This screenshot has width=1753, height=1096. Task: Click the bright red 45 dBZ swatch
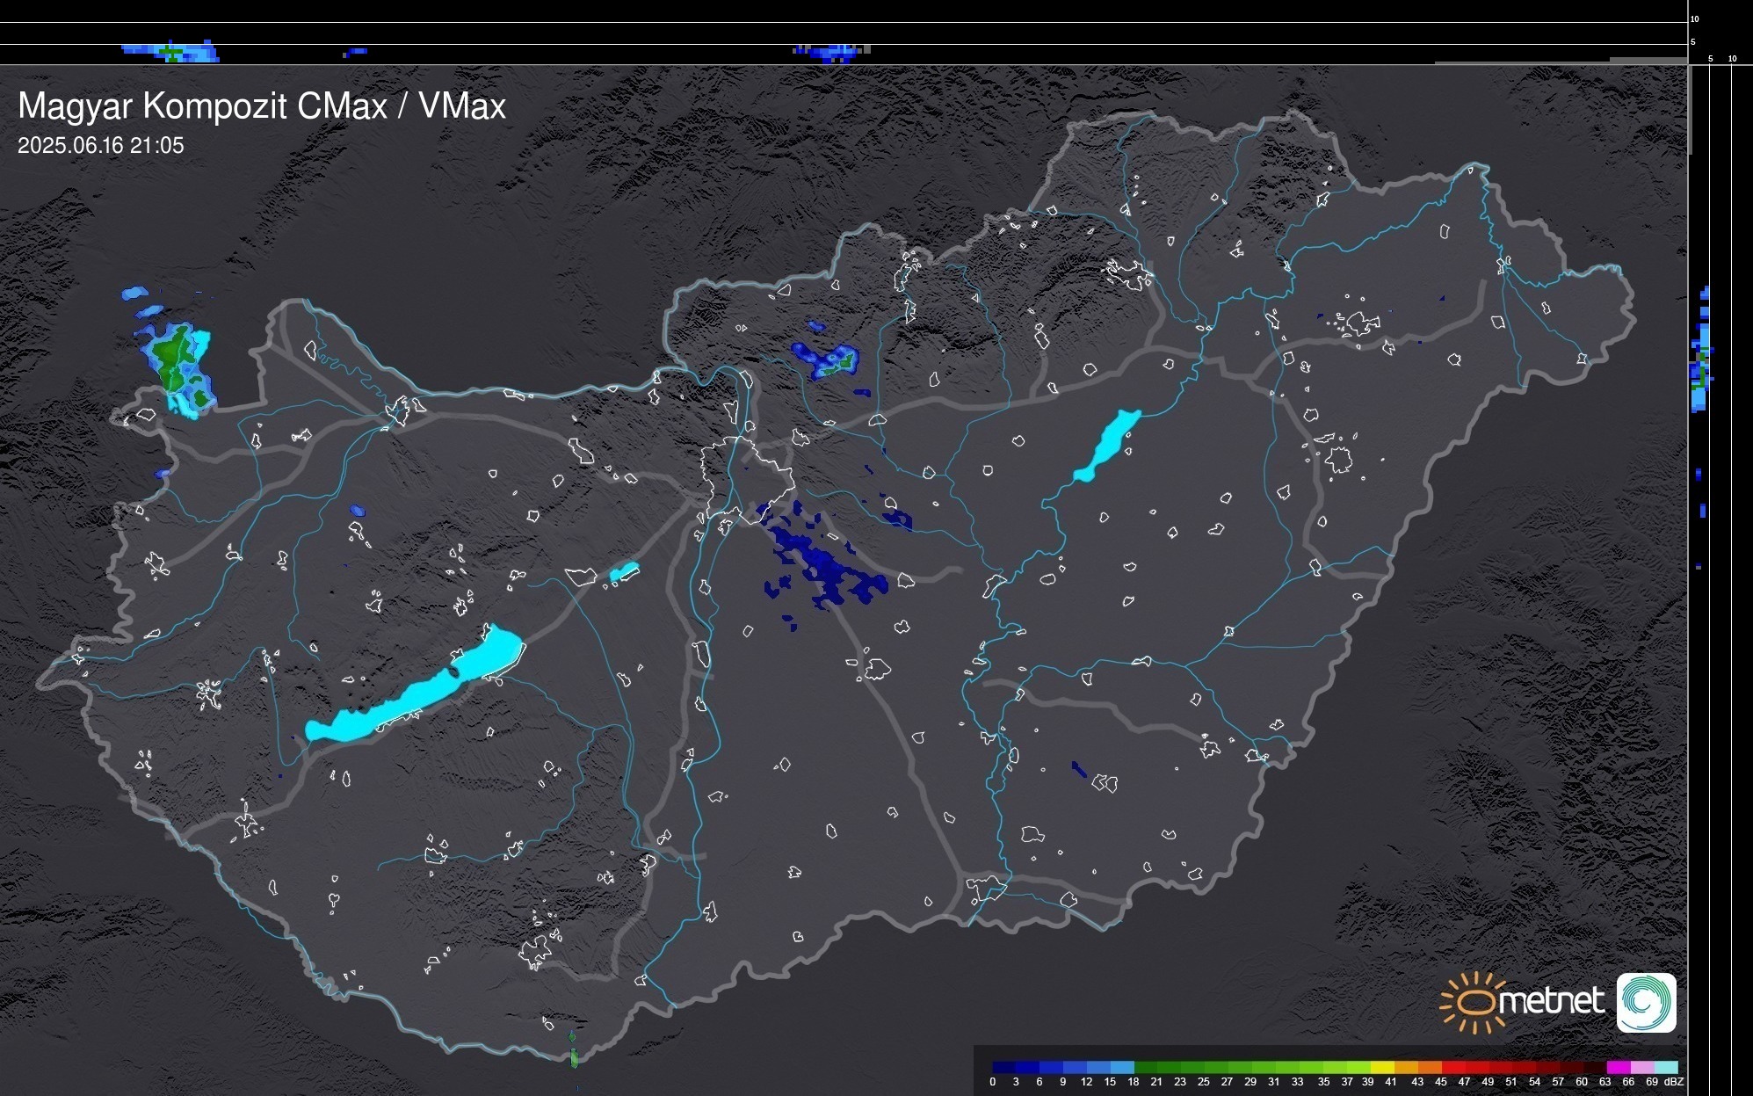click(x=1453, y=1067)
